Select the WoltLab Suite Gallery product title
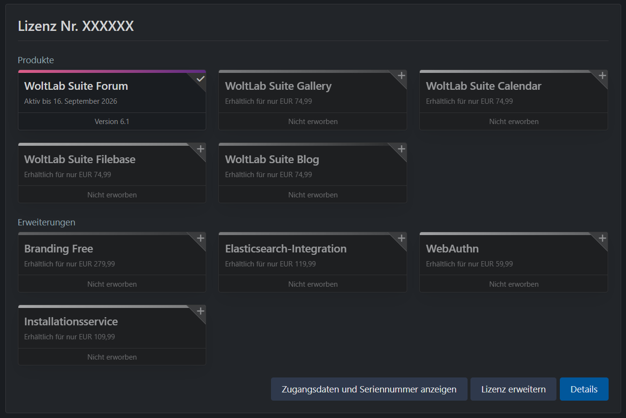The image size is (626, 418). pos(278,86)
